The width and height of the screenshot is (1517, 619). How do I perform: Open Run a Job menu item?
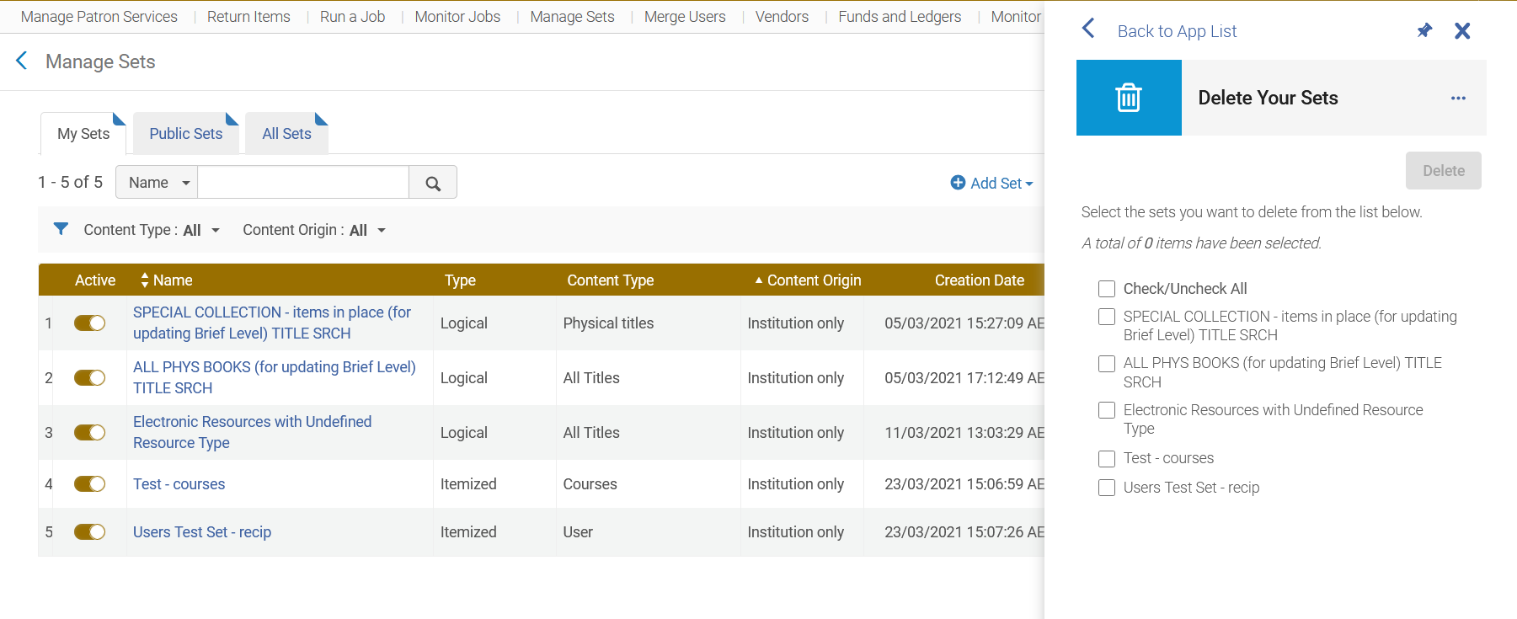point(352,17)
